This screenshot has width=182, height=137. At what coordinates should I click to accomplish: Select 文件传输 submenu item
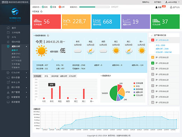click(15, 64)
